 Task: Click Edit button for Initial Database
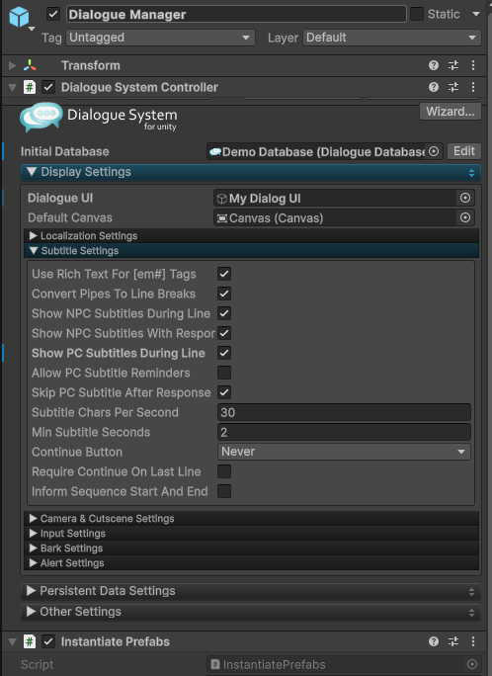coord(464,151)
